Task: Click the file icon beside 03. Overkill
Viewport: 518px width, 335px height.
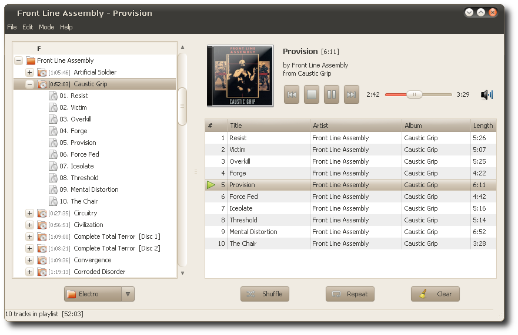Action: pyautogui.click(x=53, y=119)
